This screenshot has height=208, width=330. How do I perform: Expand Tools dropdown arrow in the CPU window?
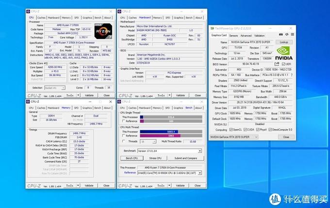pos(78,95)
